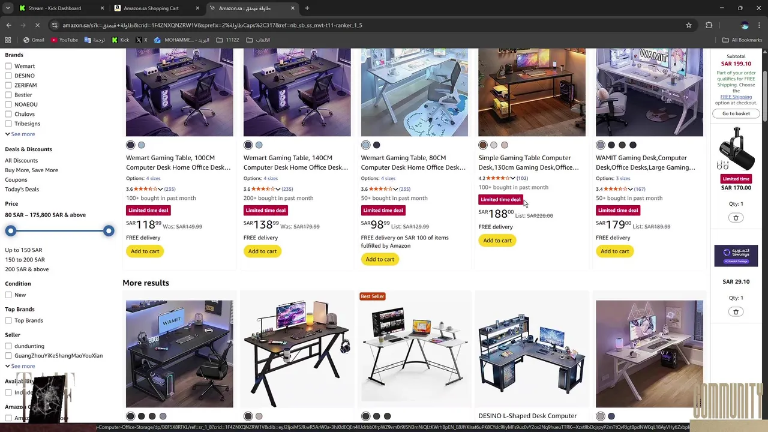The width and height of the screenshot is (768, 432).
Task: Filter price 150 to 200 SAR
Action: [25, 260]
